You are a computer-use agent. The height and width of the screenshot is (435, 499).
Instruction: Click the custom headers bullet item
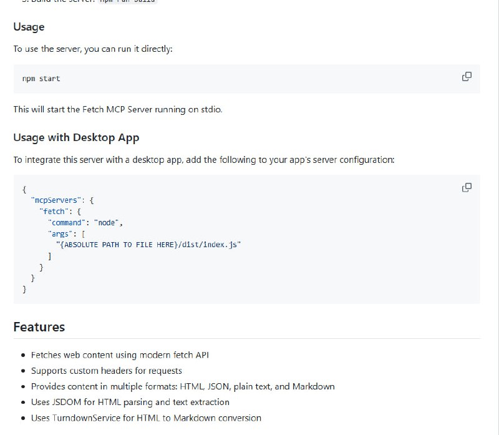(x=106, y=371)
